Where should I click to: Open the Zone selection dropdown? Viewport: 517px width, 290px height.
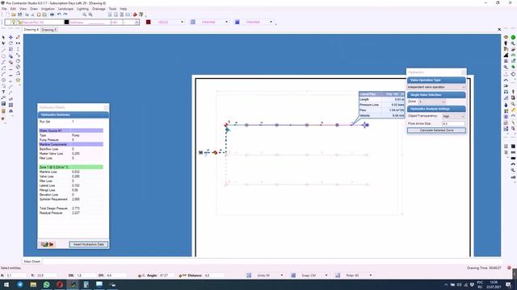coord(431,101)
